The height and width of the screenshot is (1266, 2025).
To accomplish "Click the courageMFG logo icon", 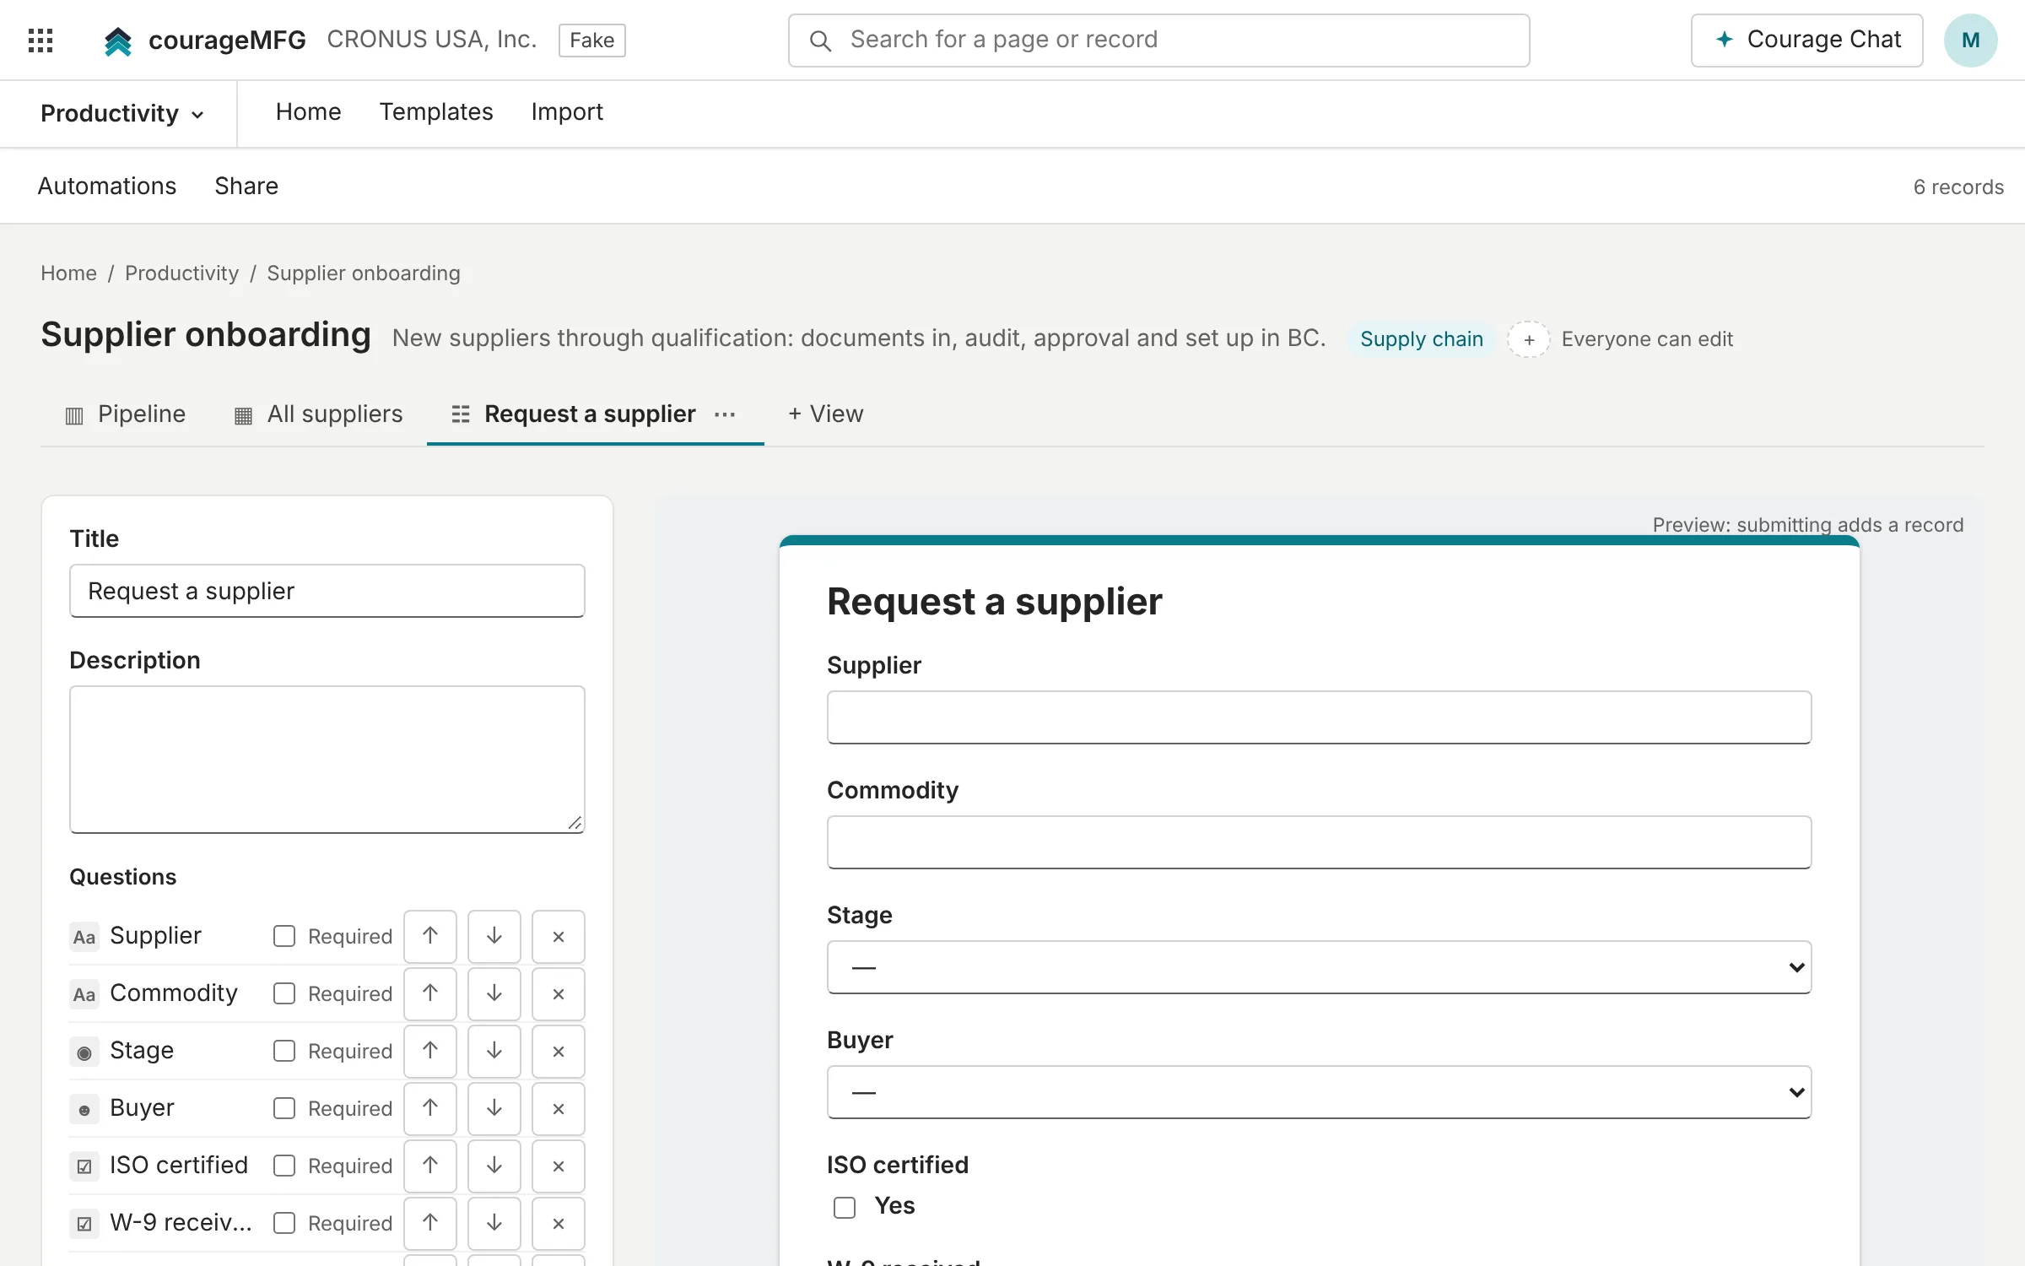I will point(118,41).
